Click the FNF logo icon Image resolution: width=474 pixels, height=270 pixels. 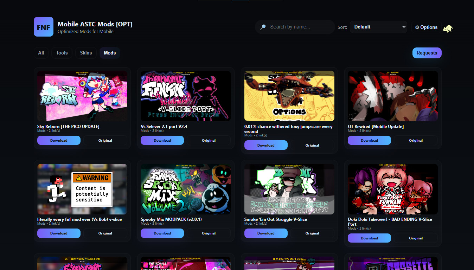point(44,27)
